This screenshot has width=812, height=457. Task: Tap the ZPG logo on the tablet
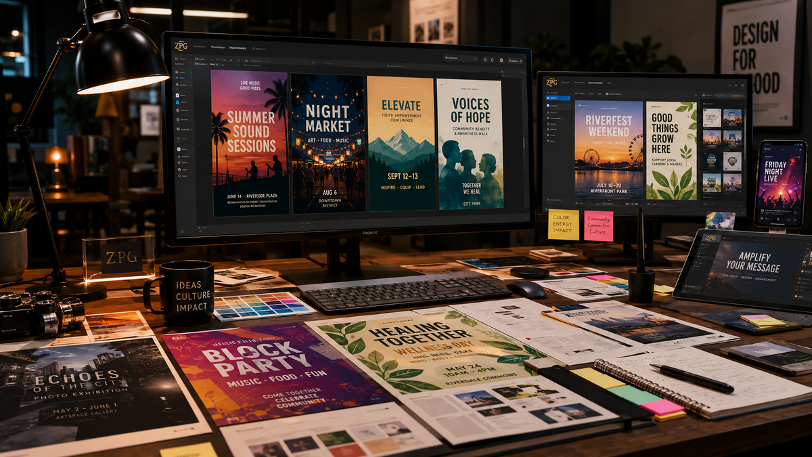pos(710,238)
